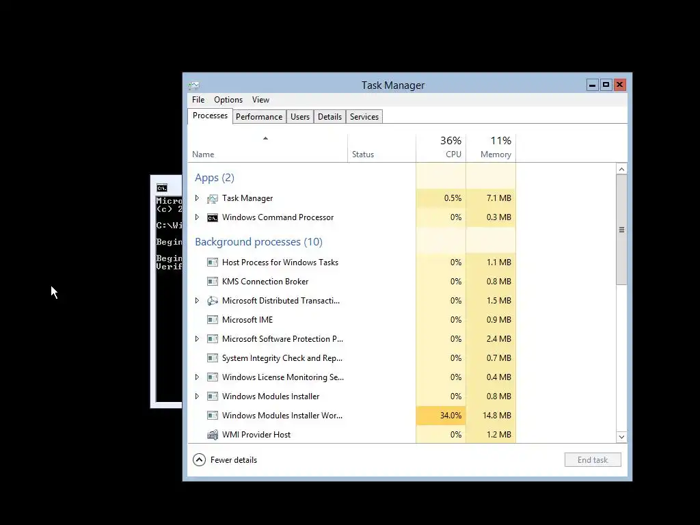The height and width of the screenshot is (525, 700).
Task: Click the 2.4 MB memory value
Action: [498, 339]
